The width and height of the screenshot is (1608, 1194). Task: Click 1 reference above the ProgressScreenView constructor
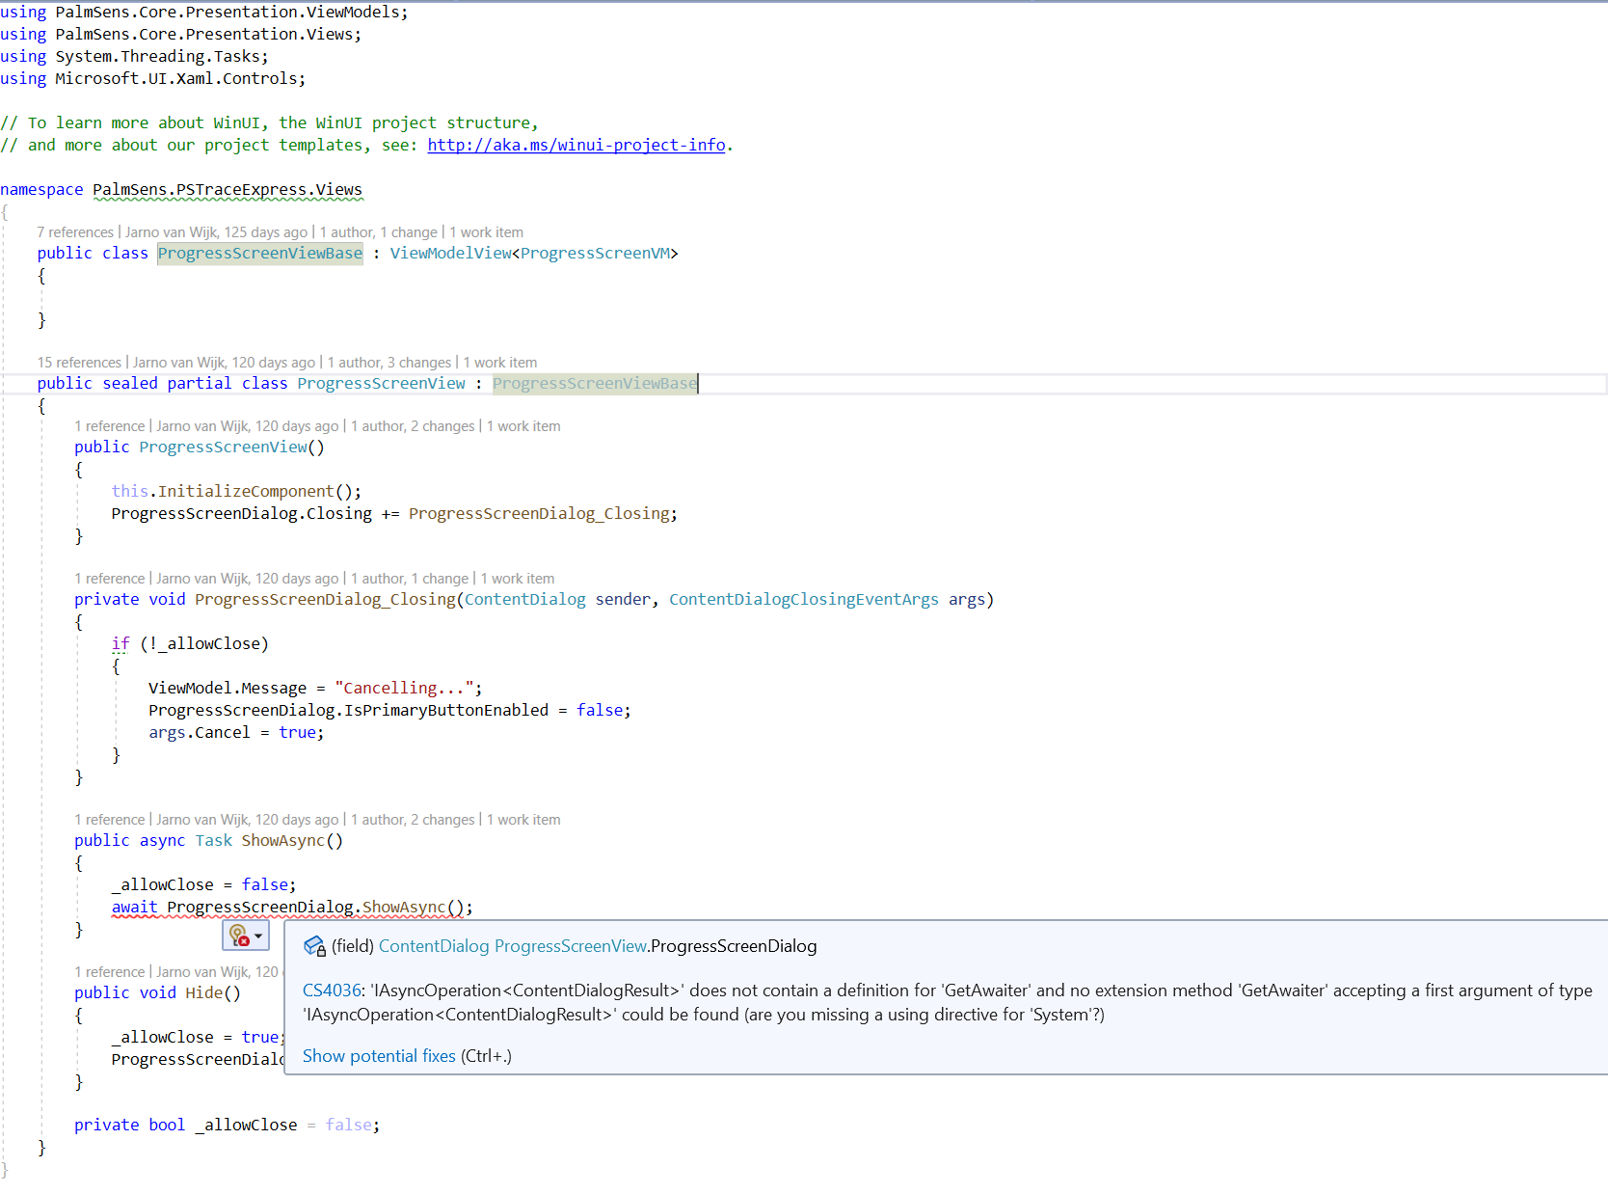110,425
